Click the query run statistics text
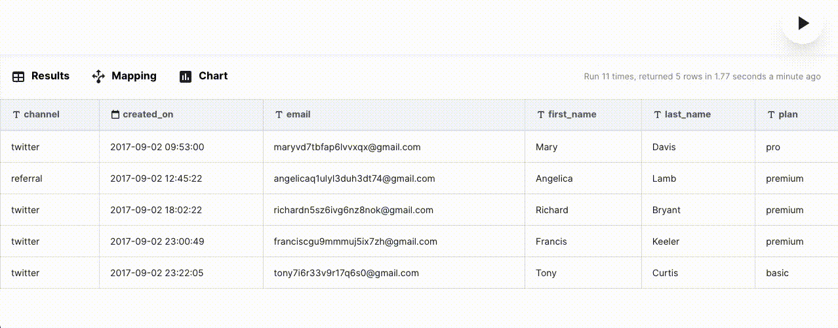This screenshot has height=328, width=838. click(702, 77)
